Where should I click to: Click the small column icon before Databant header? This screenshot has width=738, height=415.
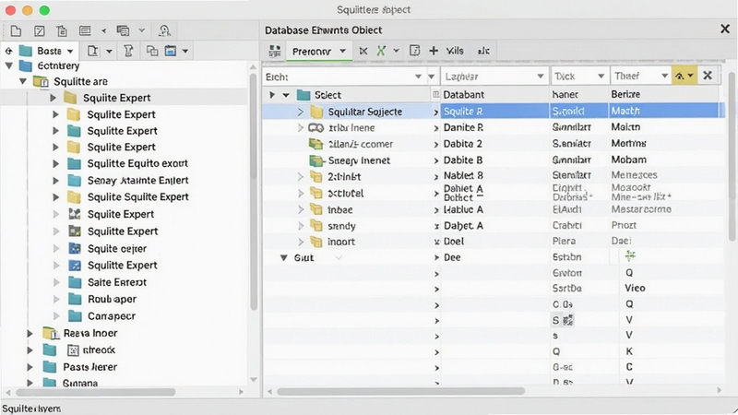pos(435,95)
